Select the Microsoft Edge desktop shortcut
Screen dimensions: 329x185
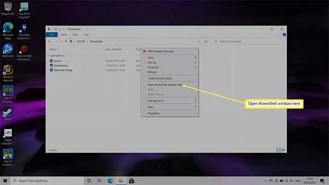click(x=8, y=31)
